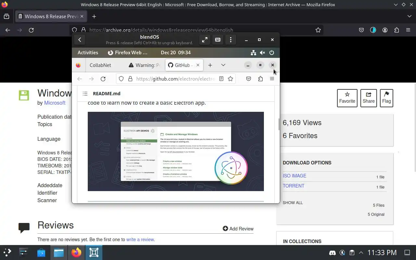The image size is (416, 260).
Task: Open Discord from the system tray
Action: 332,253
